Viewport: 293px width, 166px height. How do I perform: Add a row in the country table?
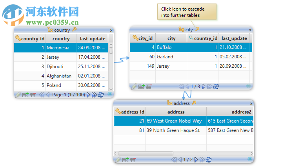pyautogui.click(x=25, y=95)
